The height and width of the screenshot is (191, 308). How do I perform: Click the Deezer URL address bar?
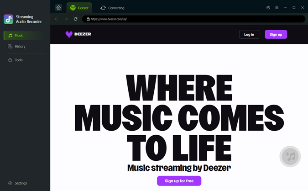[x=193, y=19]
